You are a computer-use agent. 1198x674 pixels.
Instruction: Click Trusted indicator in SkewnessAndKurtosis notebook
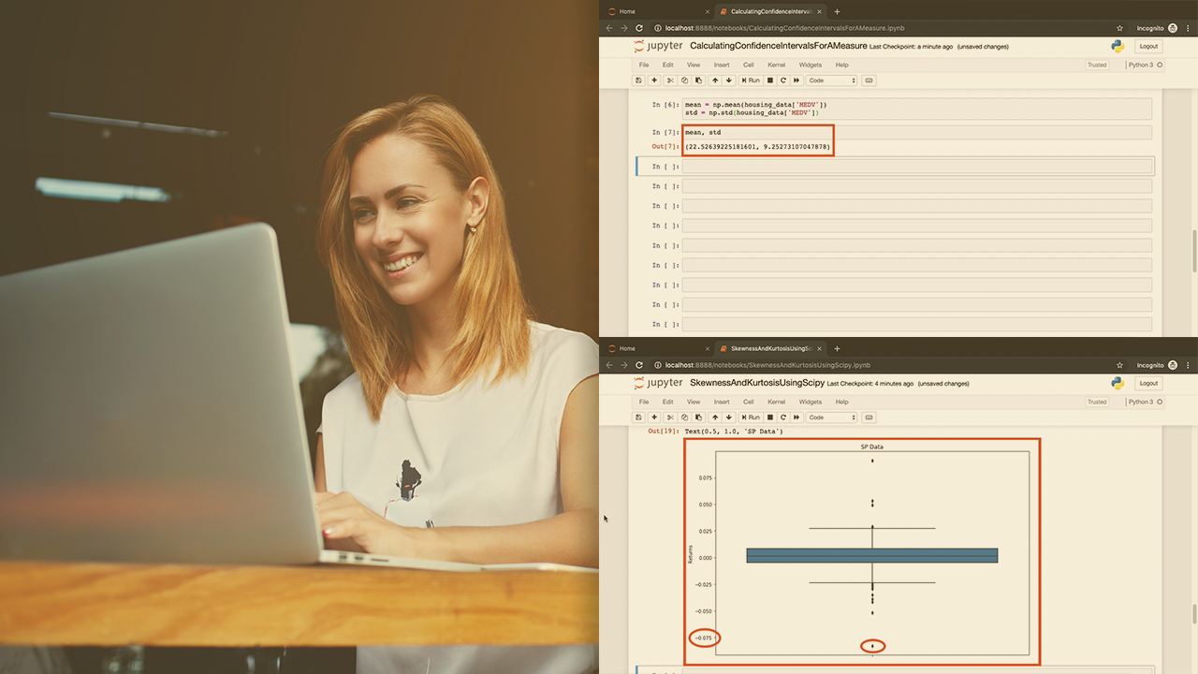click(x=1097, y=402)
